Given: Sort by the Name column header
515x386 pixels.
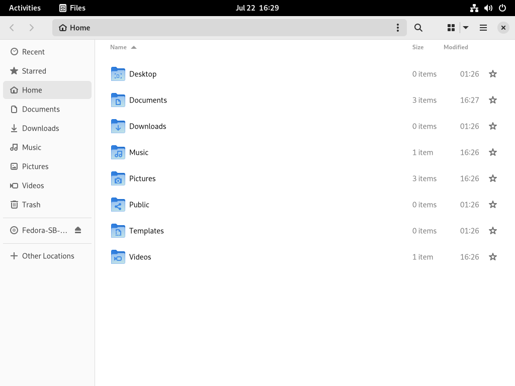Looking at the screenshot, I should point(123,47).
